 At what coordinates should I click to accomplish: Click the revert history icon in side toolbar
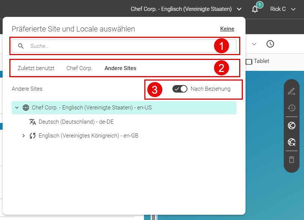click(x=291, y=108)
